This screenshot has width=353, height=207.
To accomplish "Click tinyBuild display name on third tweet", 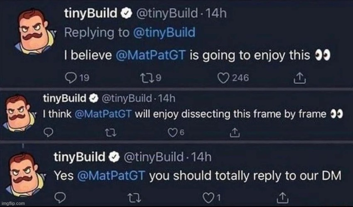I will pos(79,157).
